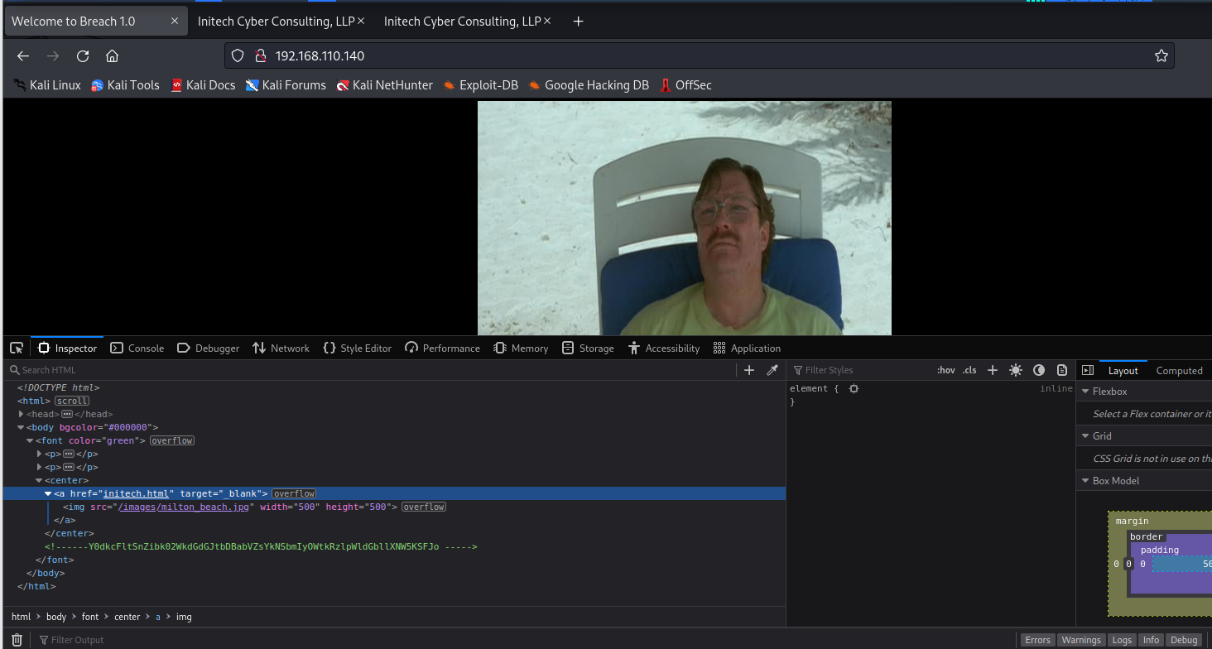Click the scroll badge next to html
Viewport: 1212px width, 649px height.
[x=72, y=401]
